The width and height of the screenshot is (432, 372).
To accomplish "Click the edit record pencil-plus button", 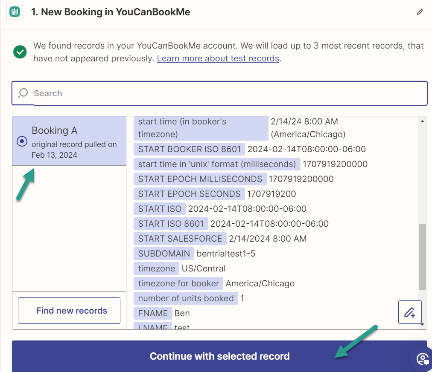I will tap(410, 312).
